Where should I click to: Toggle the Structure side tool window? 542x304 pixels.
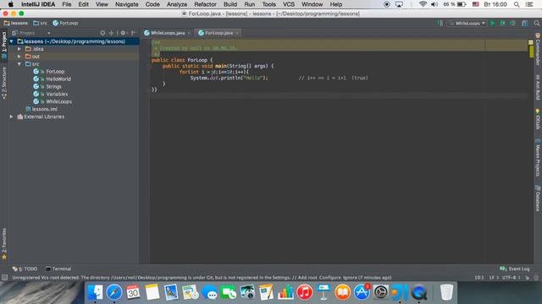(3, 83)
